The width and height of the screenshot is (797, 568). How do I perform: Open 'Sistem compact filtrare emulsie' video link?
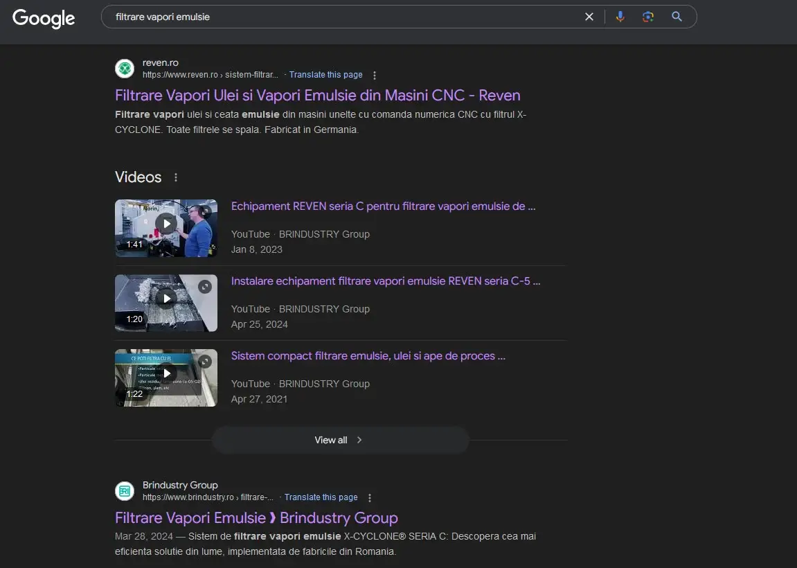(x=368, y=356)
